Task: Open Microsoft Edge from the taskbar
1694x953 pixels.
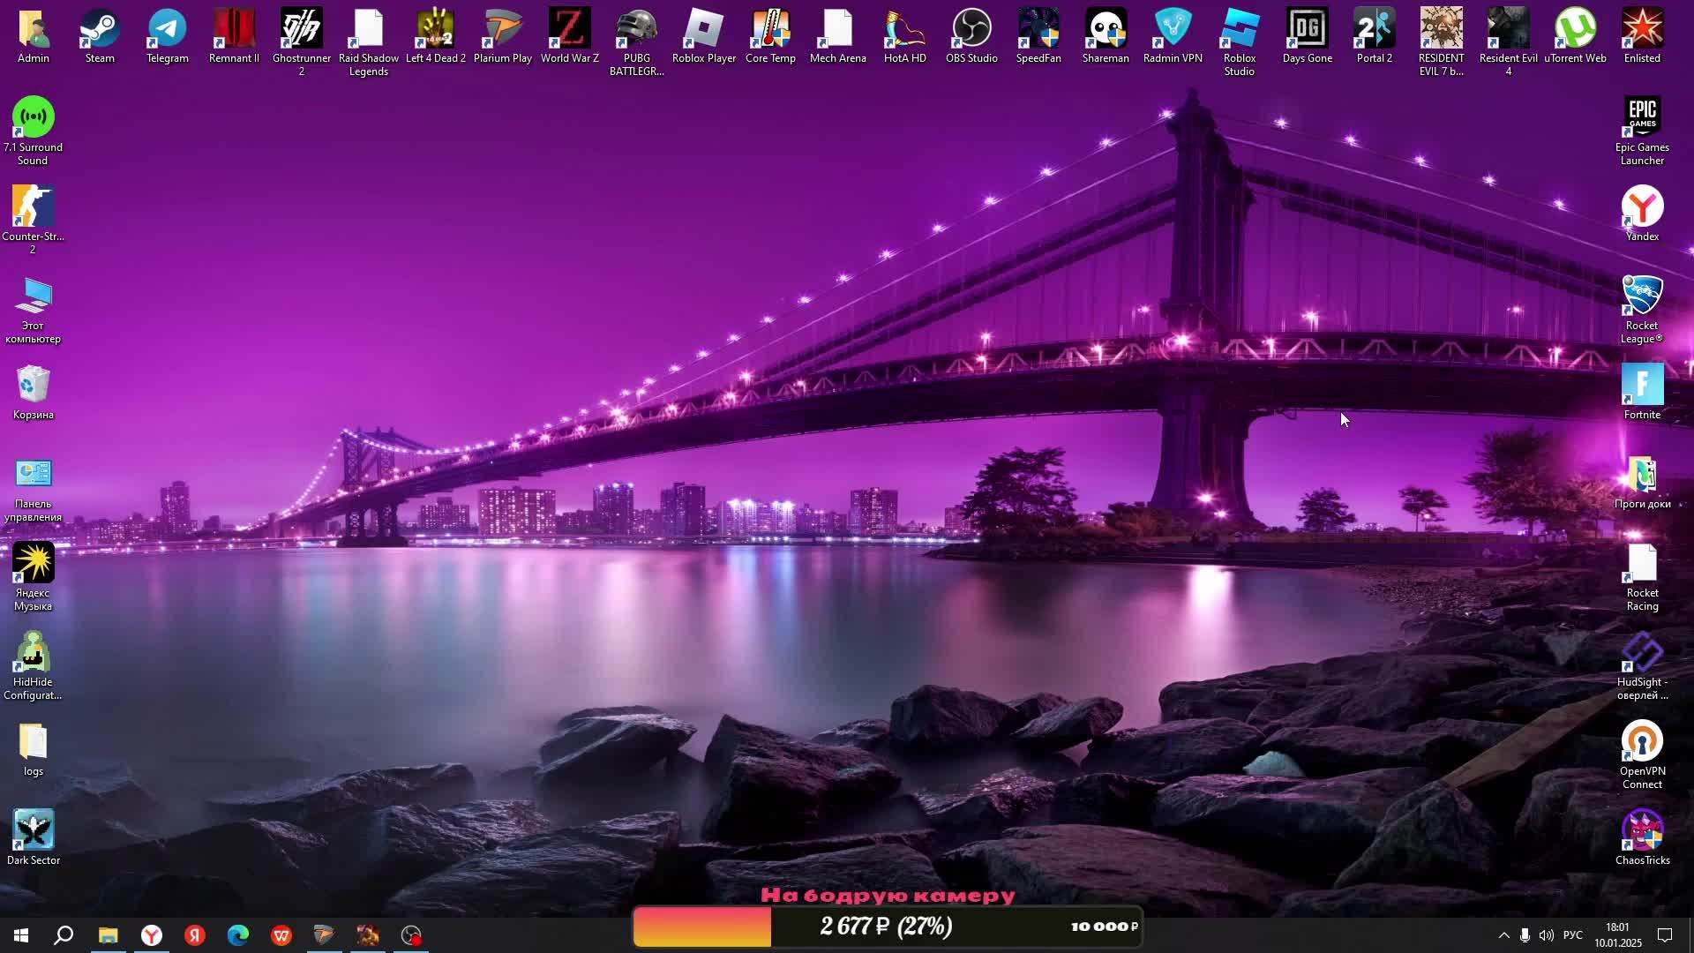Action: point(238,935)
